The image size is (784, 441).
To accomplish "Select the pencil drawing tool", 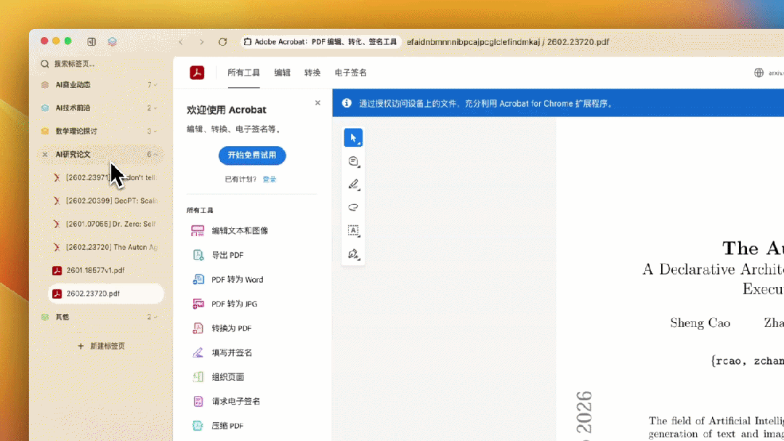I will (x=353, y=184).
